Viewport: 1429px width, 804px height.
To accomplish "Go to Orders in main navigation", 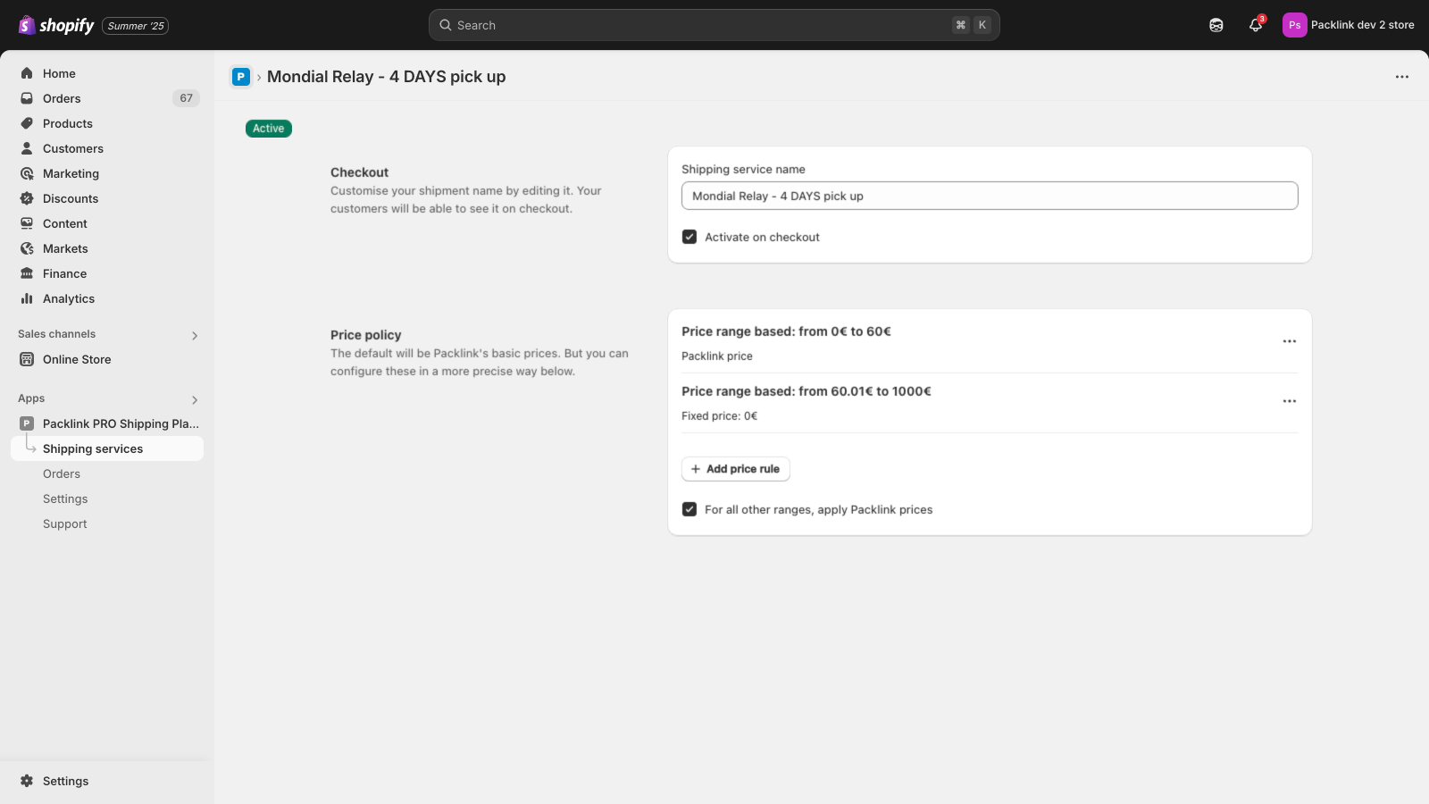I will [x=62, y=98].
